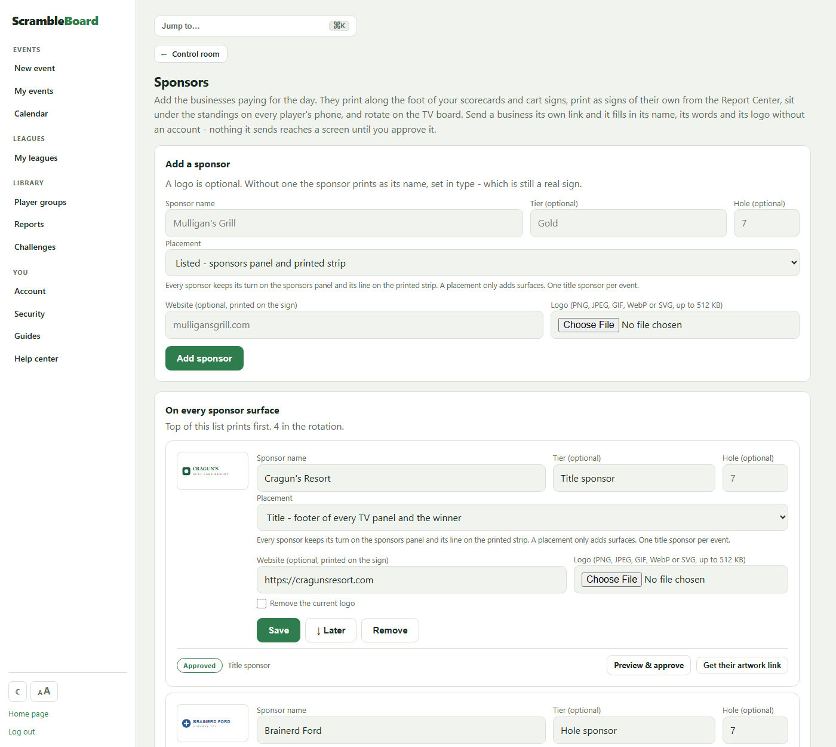Click the Cragun's Resort logo thumbnail
This screenshot has width=836, height=747.
213,471
